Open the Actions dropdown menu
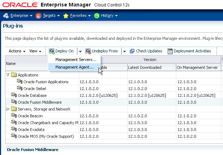 coord(17,51)
